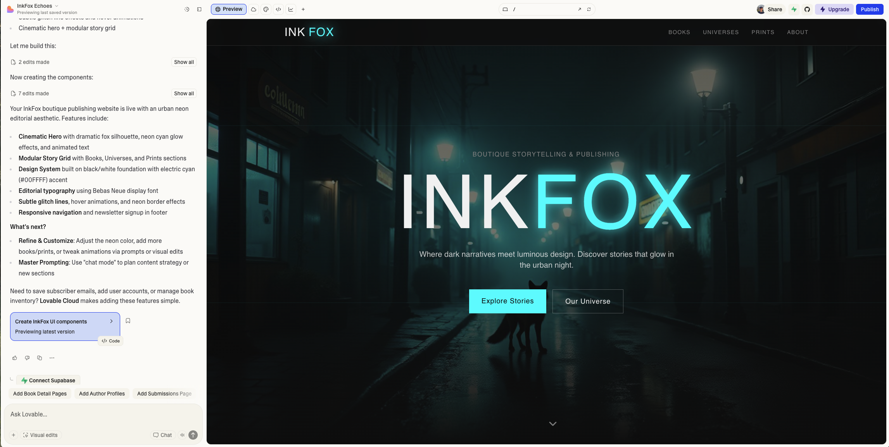Click the green Supabase bolt icon in header
Image resolution: width=889 pixels, height=447 pixels.
click(x=794, y=9)
